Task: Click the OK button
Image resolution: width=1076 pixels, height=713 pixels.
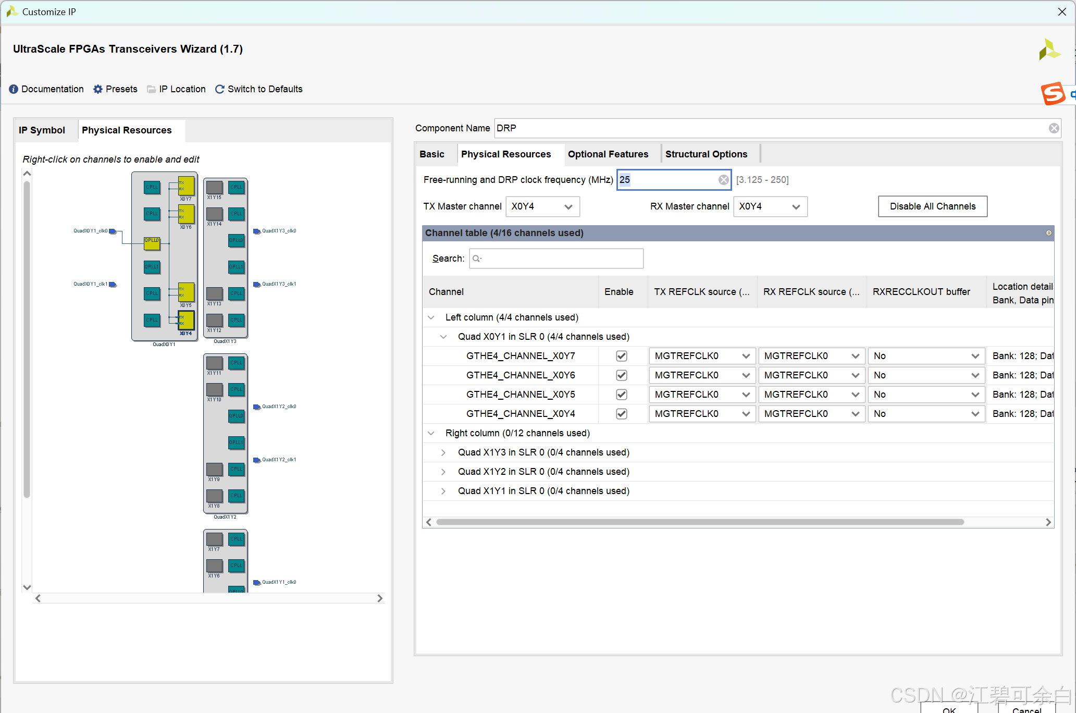Action: tap(949, 709)
